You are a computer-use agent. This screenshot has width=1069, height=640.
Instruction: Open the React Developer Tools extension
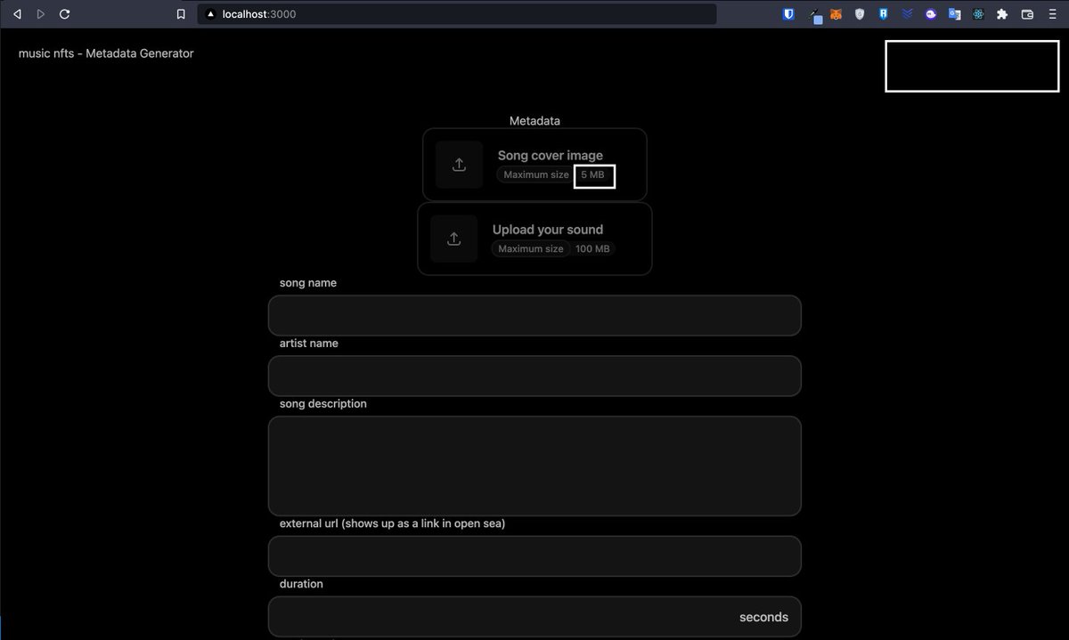(978, 14)
